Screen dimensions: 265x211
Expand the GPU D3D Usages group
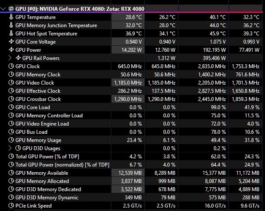(x=10, y=148)
